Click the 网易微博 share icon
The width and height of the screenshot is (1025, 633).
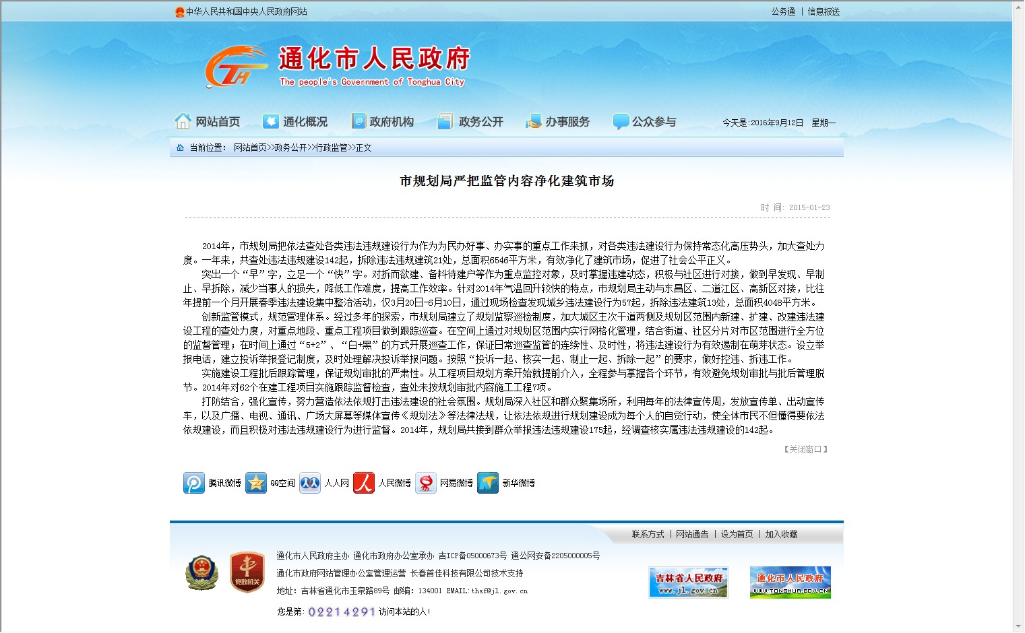tap(426, 483)
